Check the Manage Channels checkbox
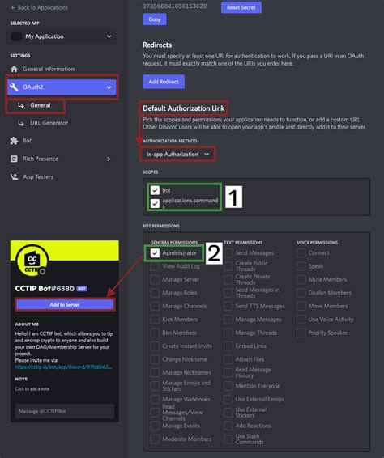The width and height of the screenshot is (384, 458). click(x=155, y=307)
